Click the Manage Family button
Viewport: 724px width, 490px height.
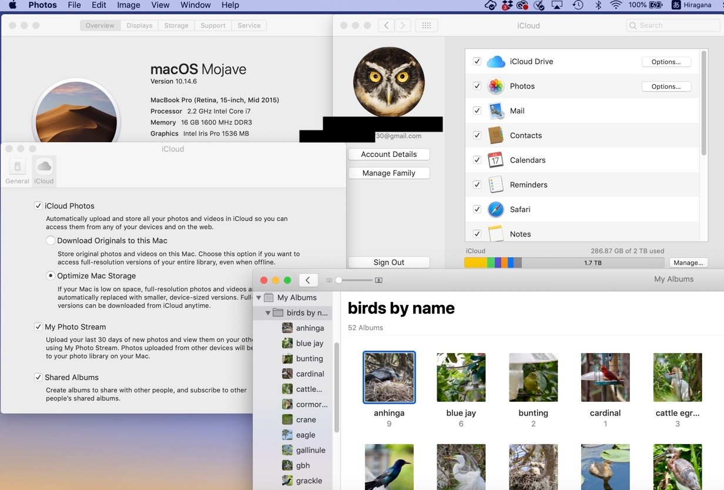[389, 173]
